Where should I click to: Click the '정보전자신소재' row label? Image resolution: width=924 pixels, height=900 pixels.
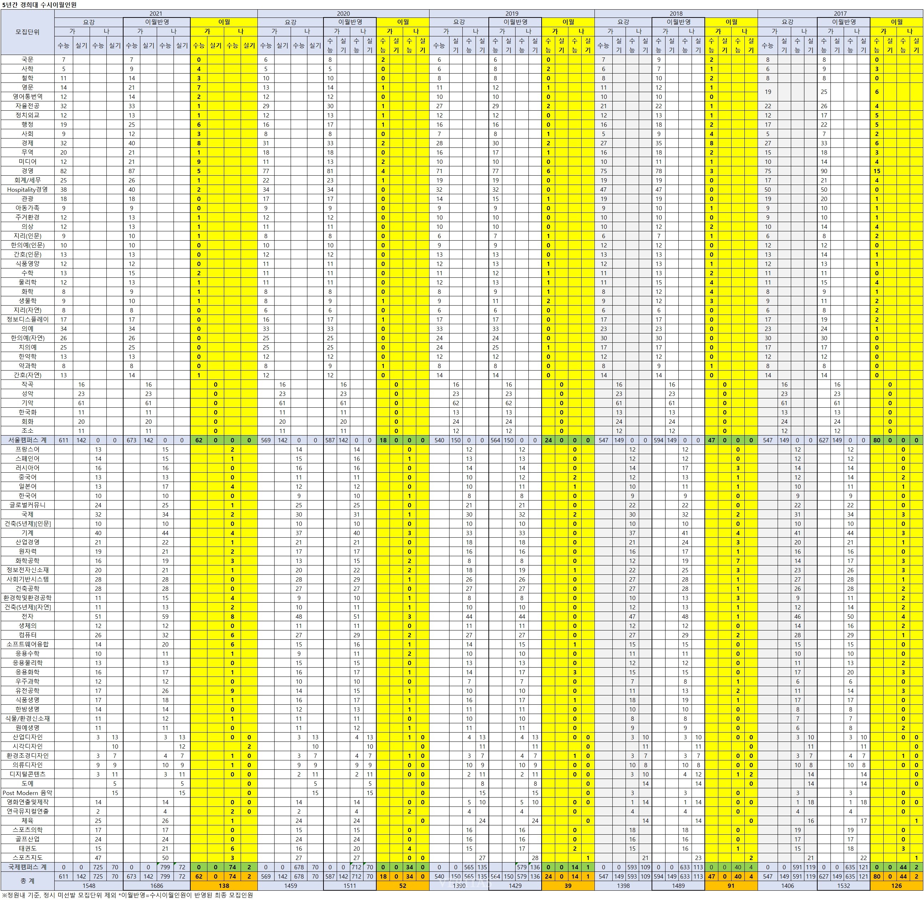pyautogui.click(x=27, y=570)
